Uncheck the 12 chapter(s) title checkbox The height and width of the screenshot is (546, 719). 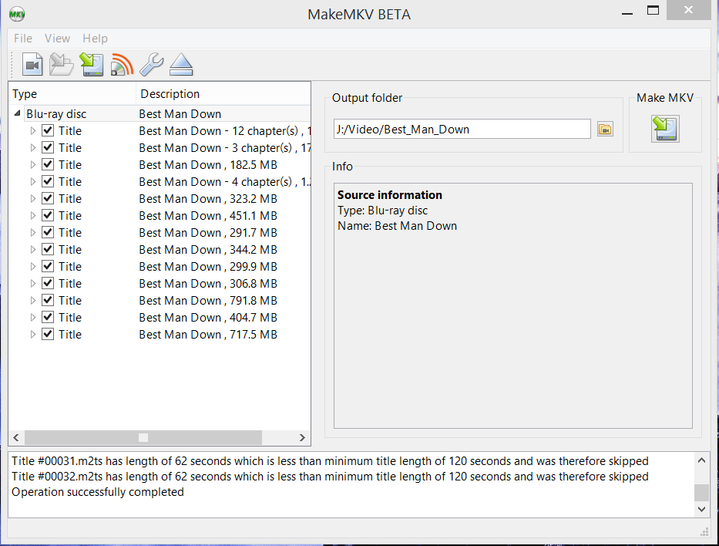click(x=48, y=131)
